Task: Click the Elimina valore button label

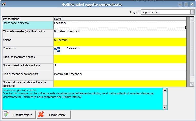Action: [x=57, y=115]
